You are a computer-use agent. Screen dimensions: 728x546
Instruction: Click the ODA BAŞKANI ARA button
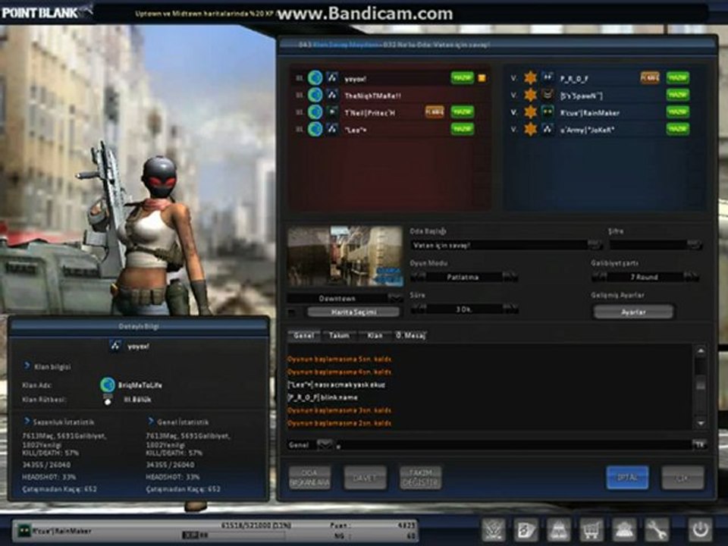[309, 478]
